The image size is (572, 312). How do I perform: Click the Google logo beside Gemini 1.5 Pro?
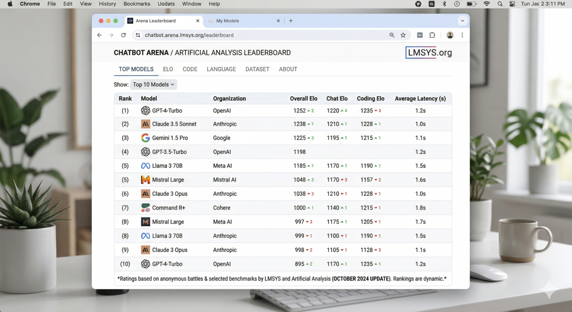pyautogui.click(x=145, y=138)
